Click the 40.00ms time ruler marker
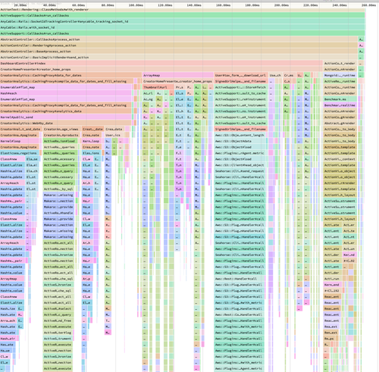Viewport: 379px width, 372px height. click(x=49, y=5)
